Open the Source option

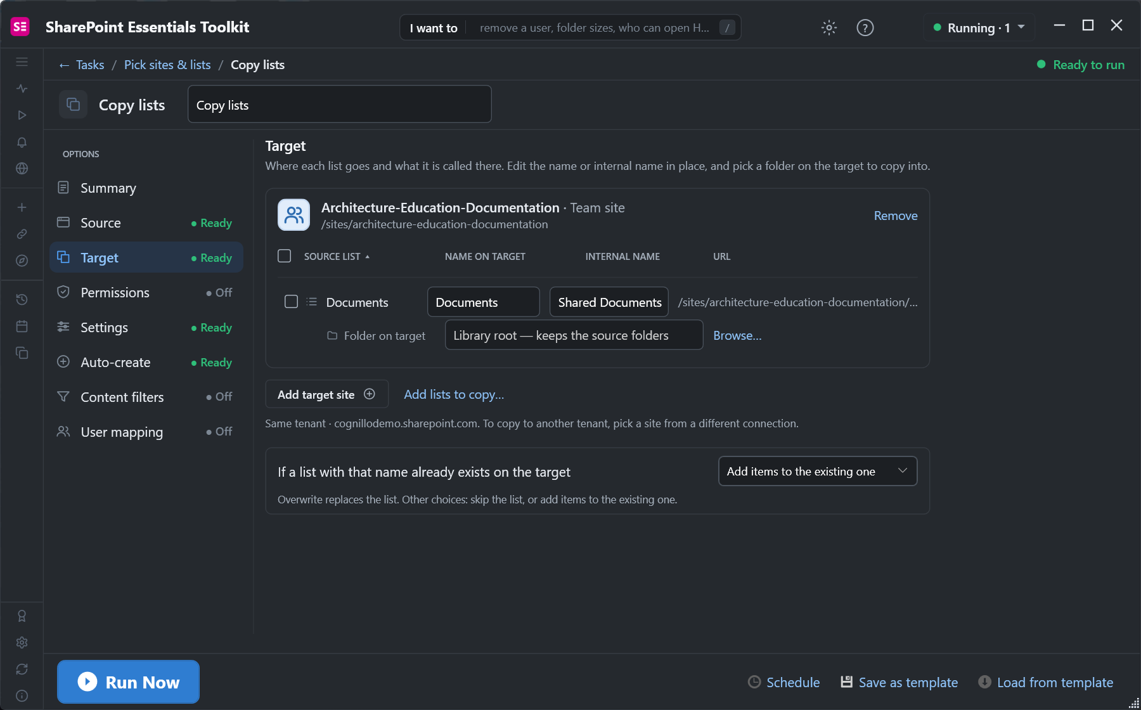[x=146, y=223]
